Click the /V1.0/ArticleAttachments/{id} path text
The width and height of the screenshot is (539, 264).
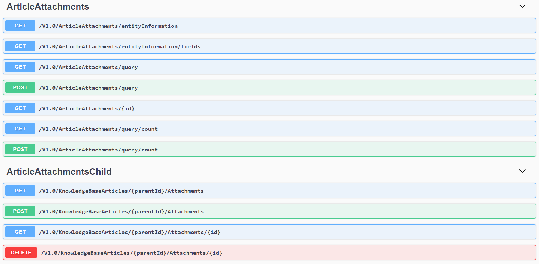pyautogui.click(x=87, y=109)
